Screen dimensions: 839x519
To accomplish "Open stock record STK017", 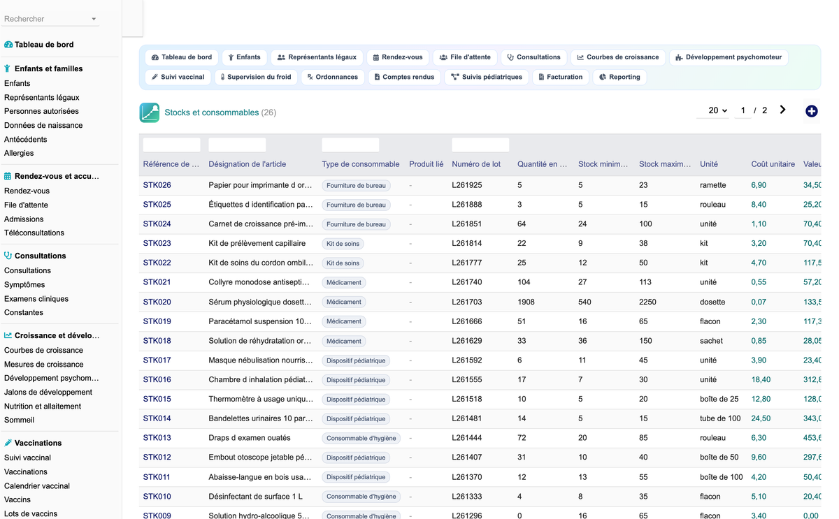I will pyautogui.click(x=157, y=360).
